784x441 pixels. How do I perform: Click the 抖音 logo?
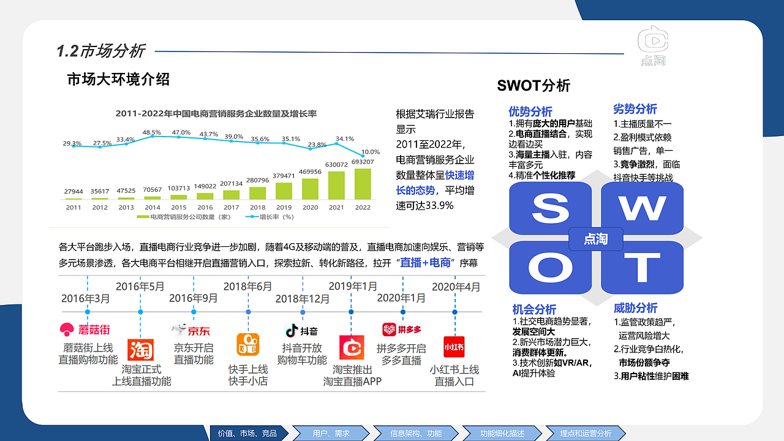click(301, 331)
